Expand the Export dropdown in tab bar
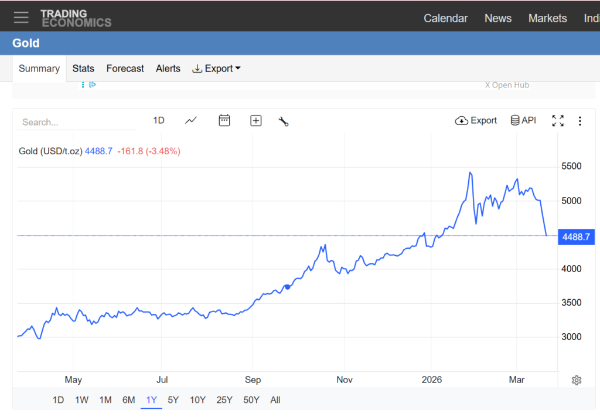Image resolution: width=600 pixels, height=420 pixels. click(x=217, y=69)
